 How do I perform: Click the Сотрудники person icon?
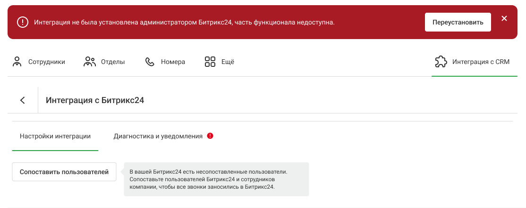click(17, 62)
